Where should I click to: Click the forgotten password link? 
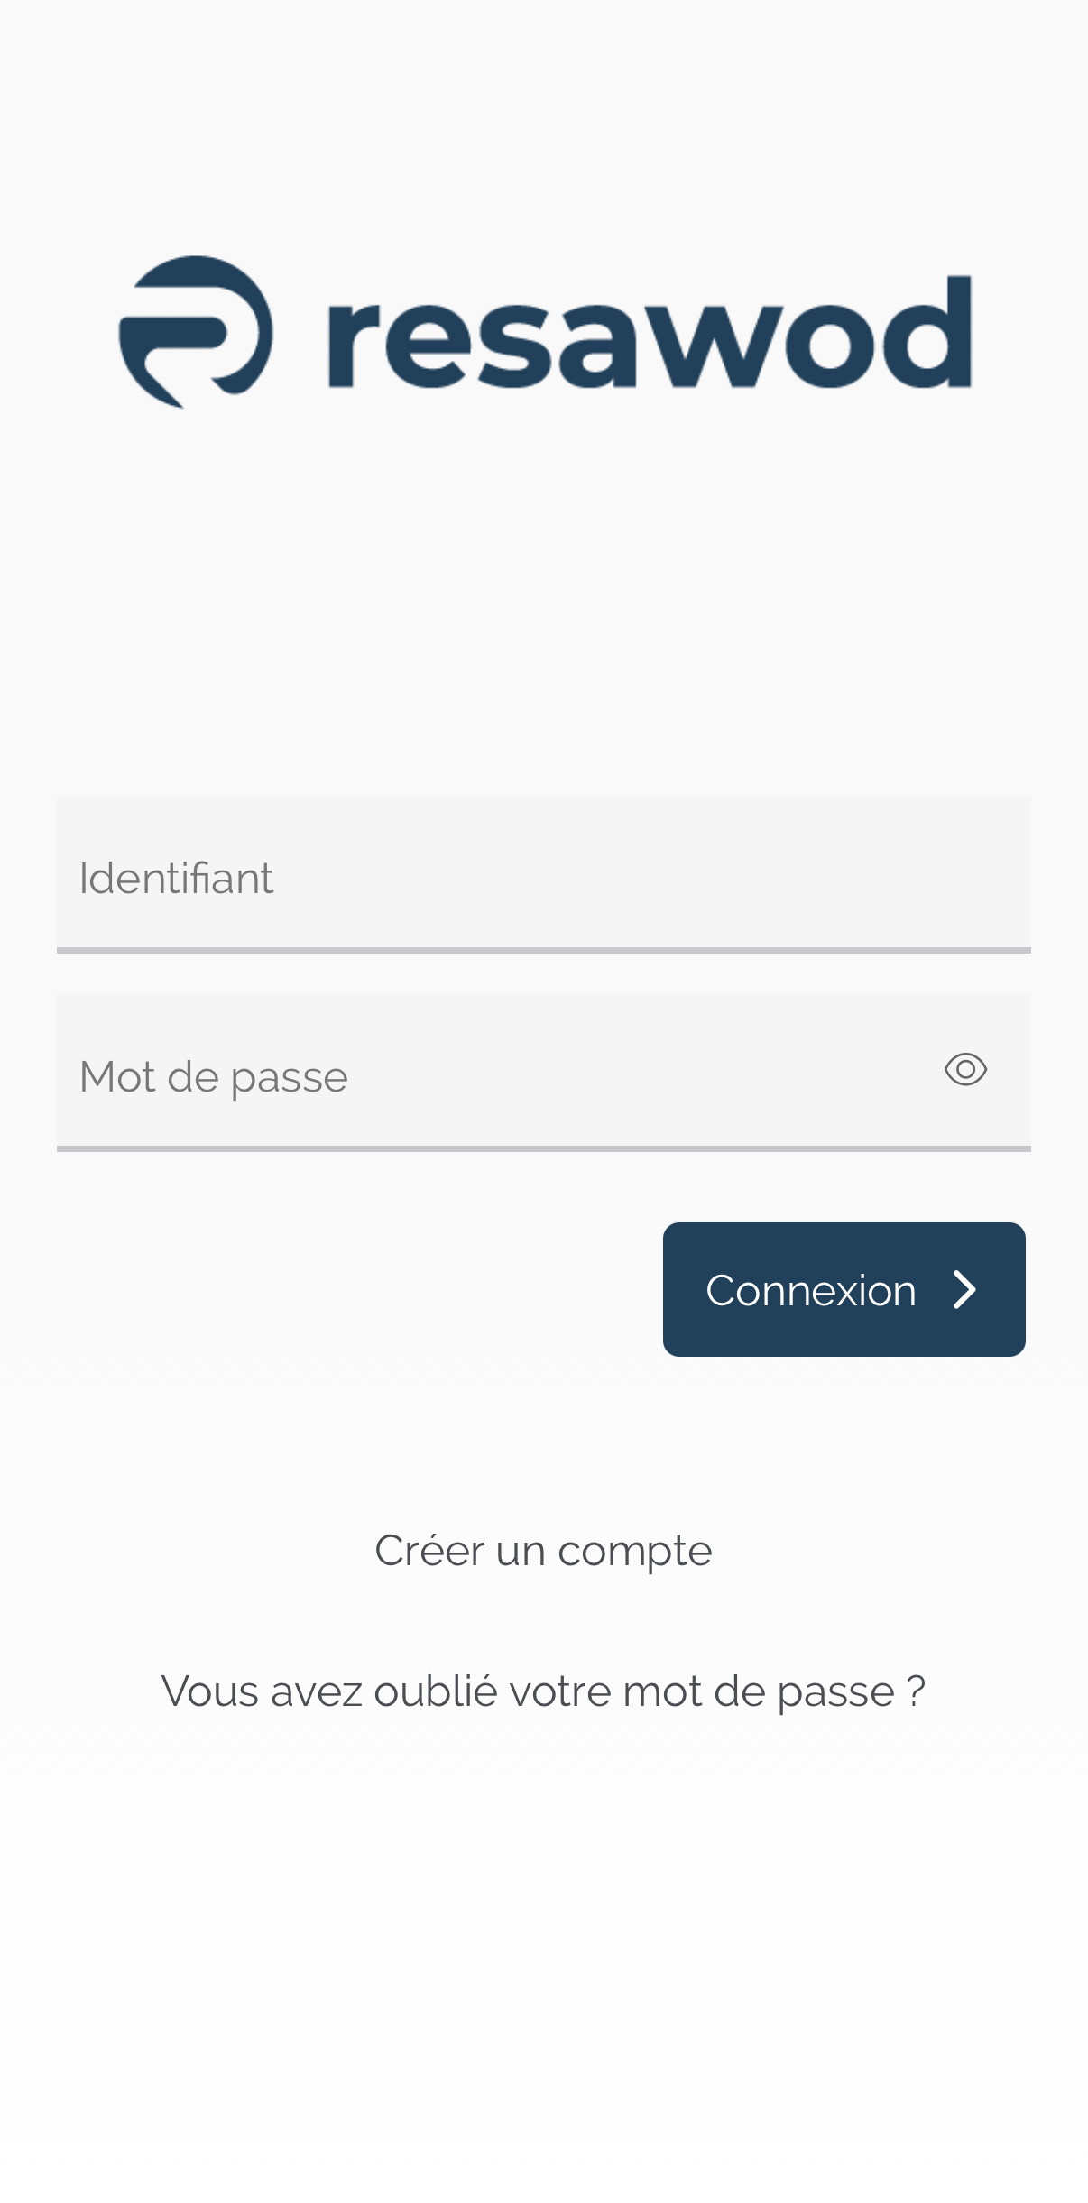point(543,1691)
